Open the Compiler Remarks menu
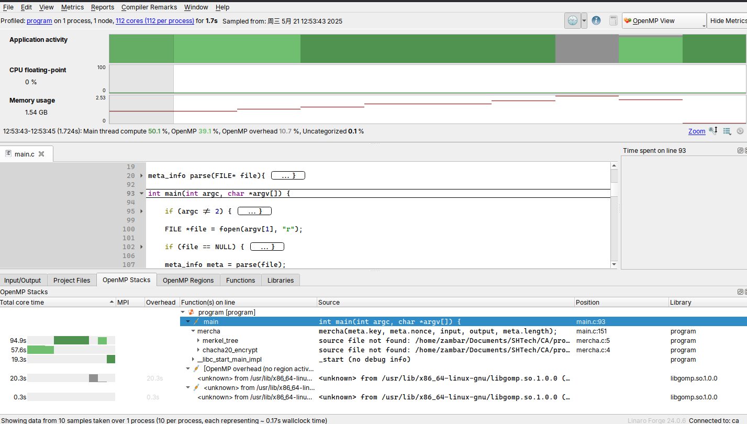This screenshot has height=424, width=747. pyautogui.click(x=149, y=7)
